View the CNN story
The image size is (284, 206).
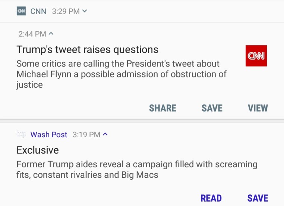click(x=258, y=108)
